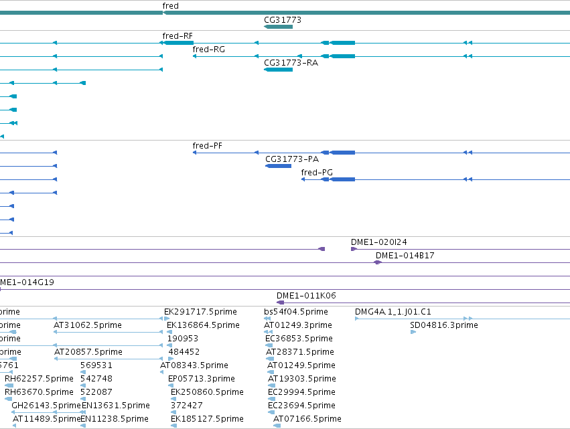The image size is (570, 429).
Task: Select the EC23694.5prime EST label
Action: coord(301,406)
